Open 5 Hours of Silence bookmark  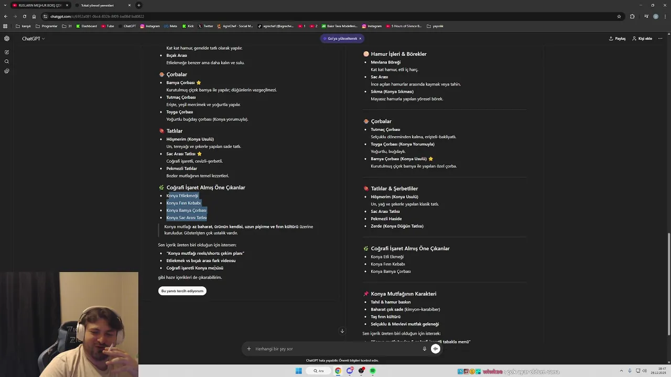click(x=404, y=26)
